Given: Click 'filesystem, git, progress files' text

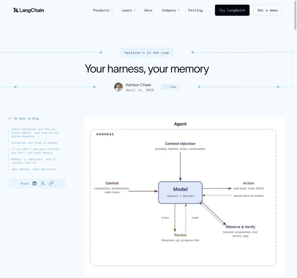Looking at the screenshot, I should point(180,240).
